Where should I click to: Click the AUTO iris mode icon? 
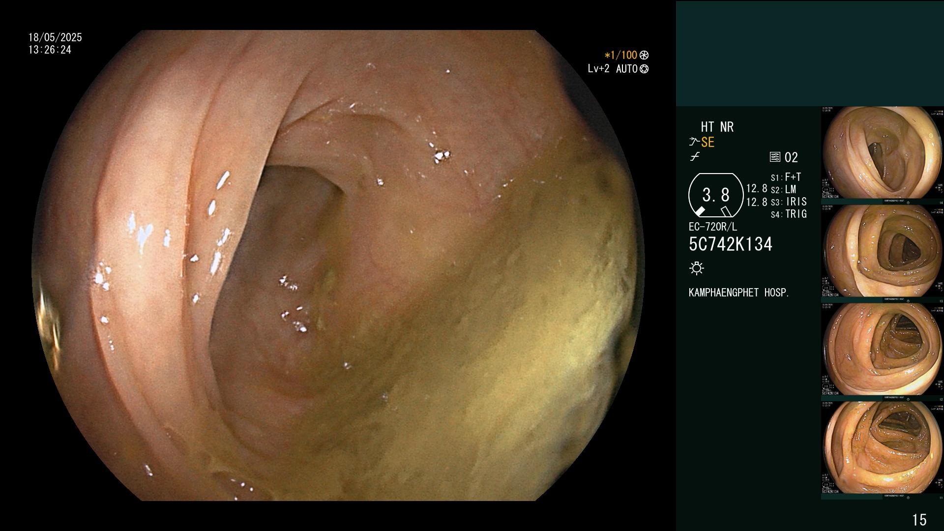click(x=644, y=69)
